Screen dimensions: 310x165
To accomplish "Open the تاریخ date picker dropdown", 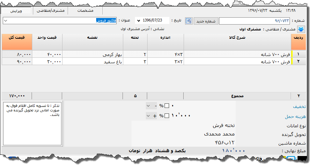I will pos(139,20).
